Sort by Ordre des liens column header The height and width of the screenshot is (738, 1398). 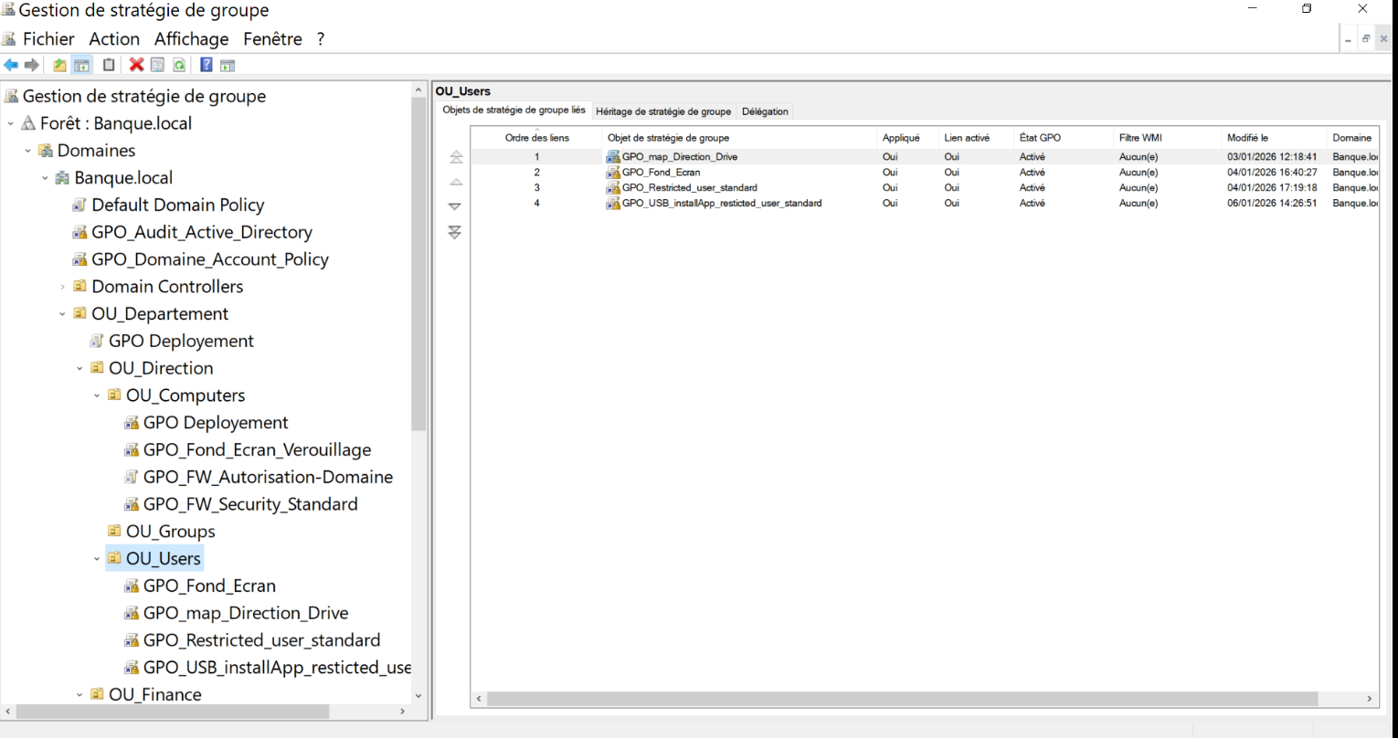pyautogui.click(x=537, y=138)
